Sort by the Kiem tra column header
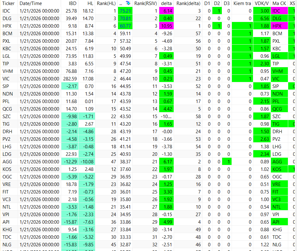 [x=242, y=3]
